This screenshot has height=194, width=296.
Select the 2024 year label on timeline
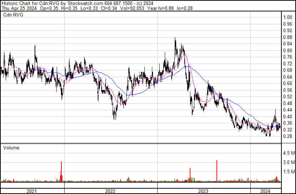click(x=265, y=191)
